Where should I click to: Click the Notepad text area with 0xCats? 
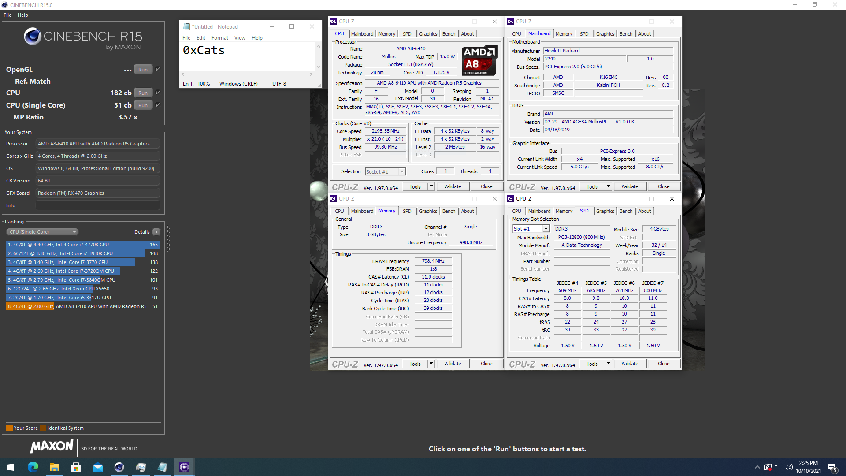tap(247, 56)
